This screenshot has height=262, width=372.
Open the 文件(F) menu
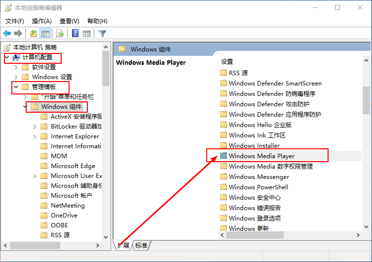tap(15, 21)
